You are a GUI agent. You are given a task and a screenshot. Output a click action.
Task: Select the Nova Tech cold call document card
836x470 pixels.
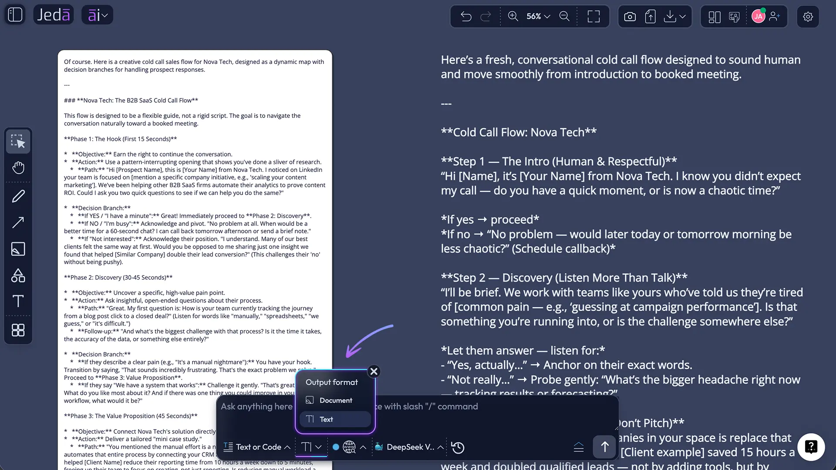195,260
